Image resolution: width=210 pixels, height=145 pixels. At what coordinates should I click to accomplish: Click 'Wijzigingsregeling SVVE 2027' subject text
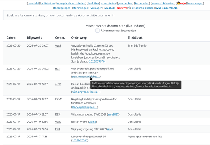89,114
